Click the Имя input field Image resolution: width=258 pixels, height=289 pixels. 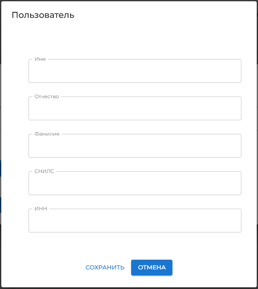(x=135, y=71)
